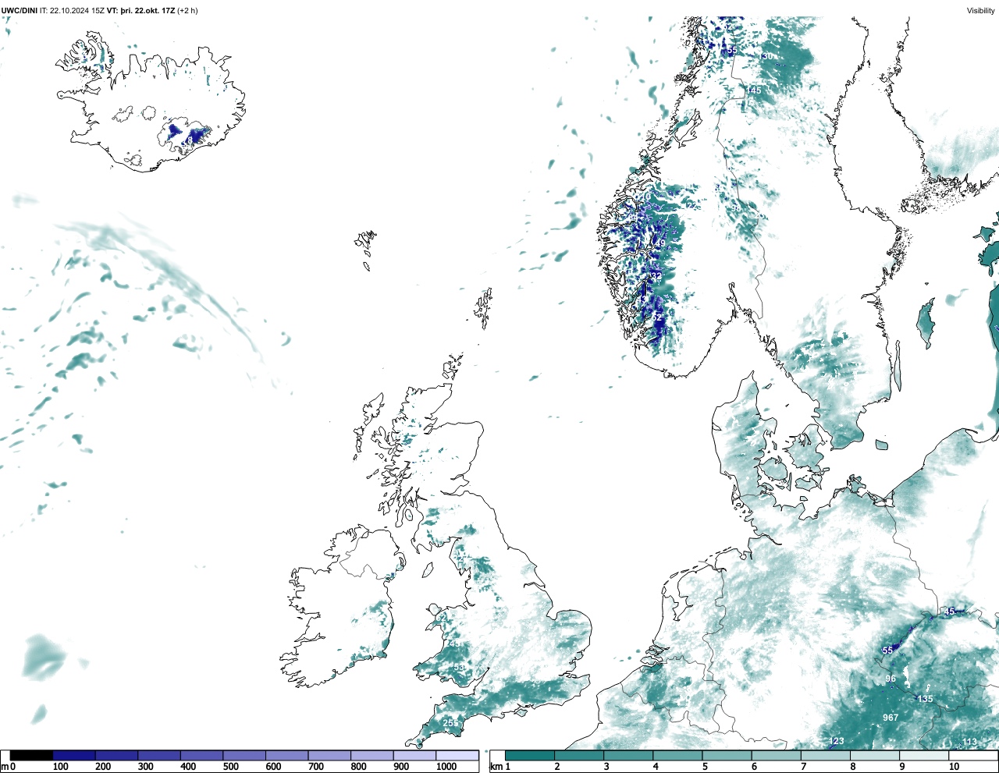Click the '4' tick on kilometre legend
Screen dimensions: 999x773
tap(656, 767)
